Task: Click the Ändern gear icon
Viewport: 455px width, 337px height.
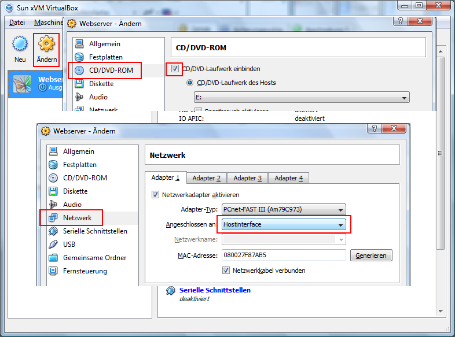Action: tap(46, 45)
